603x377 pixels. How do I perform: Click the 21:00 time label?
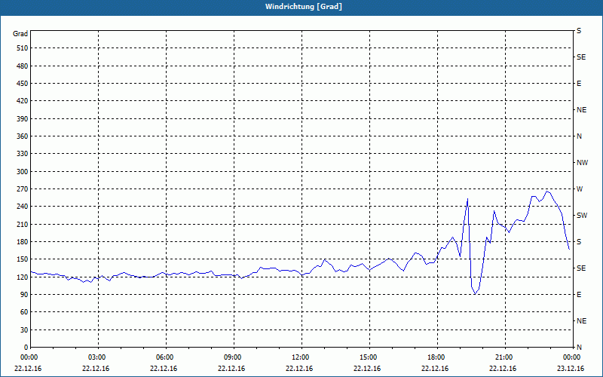click(x=504, y=357)
